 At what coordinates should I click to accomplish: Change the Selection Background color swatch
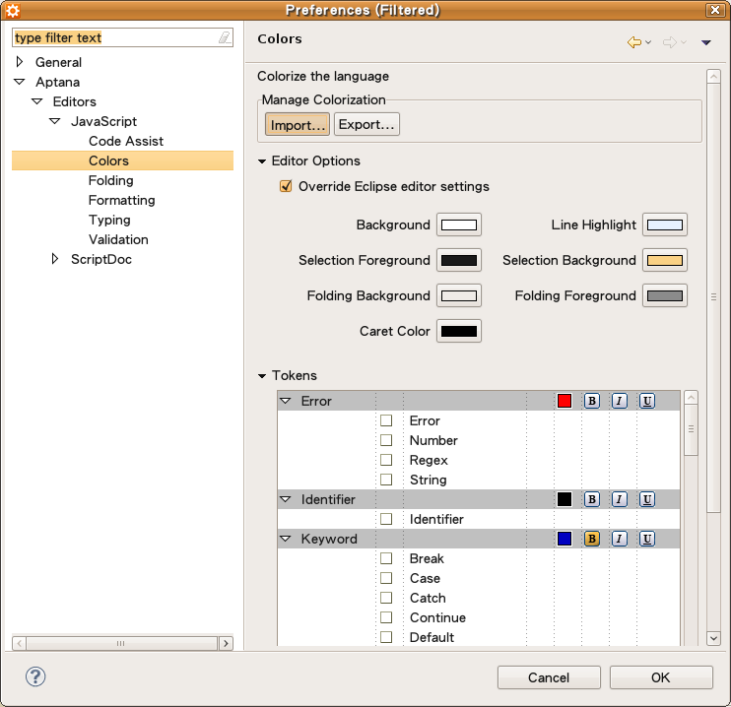point(665,260)
